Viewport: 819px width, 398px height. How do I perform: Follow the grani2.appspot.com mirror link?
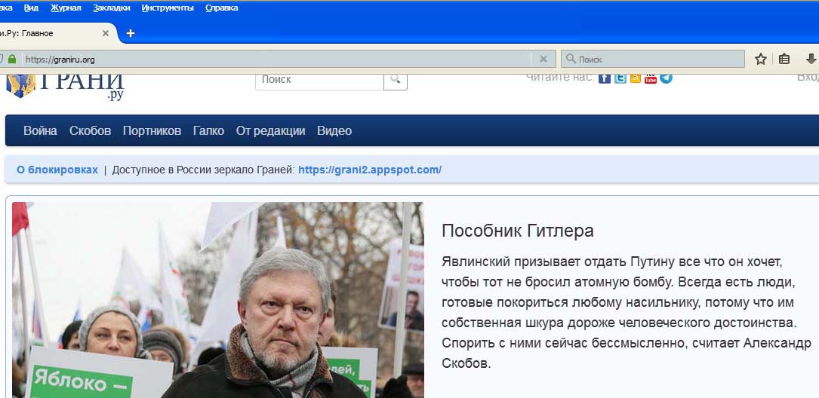tap(370, 170)
